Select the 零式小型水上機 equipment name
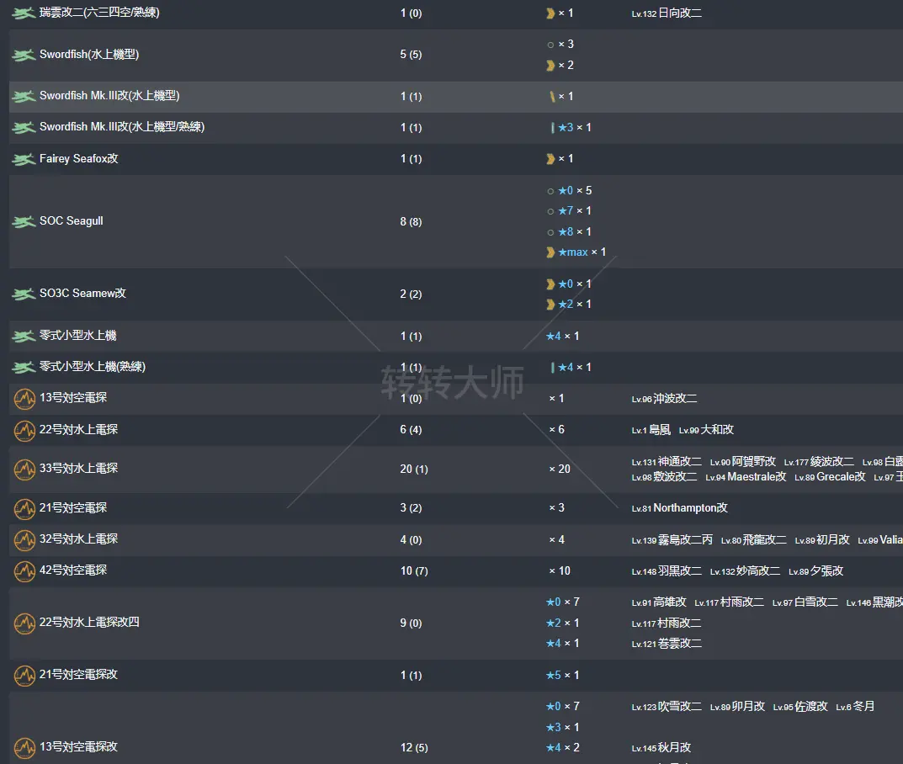 click(77, 336)
